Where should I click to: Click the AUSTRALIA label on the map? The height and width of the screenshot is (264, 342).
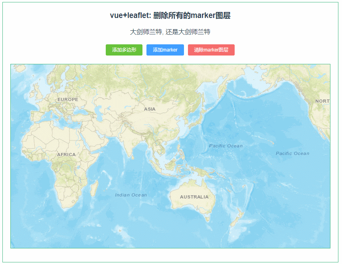click(194, 197)
